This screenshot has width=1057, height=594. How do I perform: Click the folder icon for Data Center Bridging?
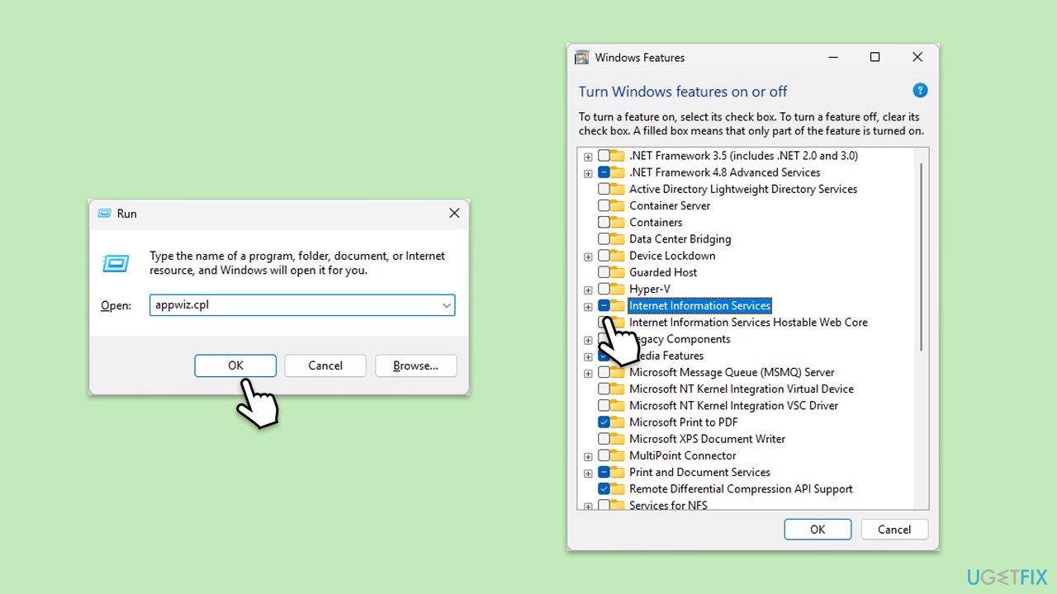(x=618, y=239)
